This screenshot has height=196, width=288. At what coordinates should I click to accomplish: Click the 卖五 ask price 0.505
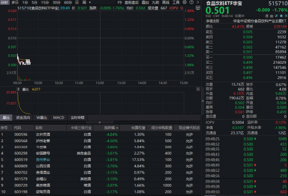248,32
